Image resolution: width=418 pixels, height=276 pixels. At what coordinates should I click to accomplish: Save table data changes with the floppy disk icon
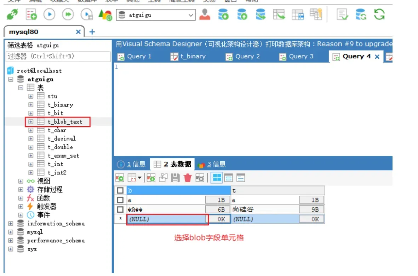175,178
